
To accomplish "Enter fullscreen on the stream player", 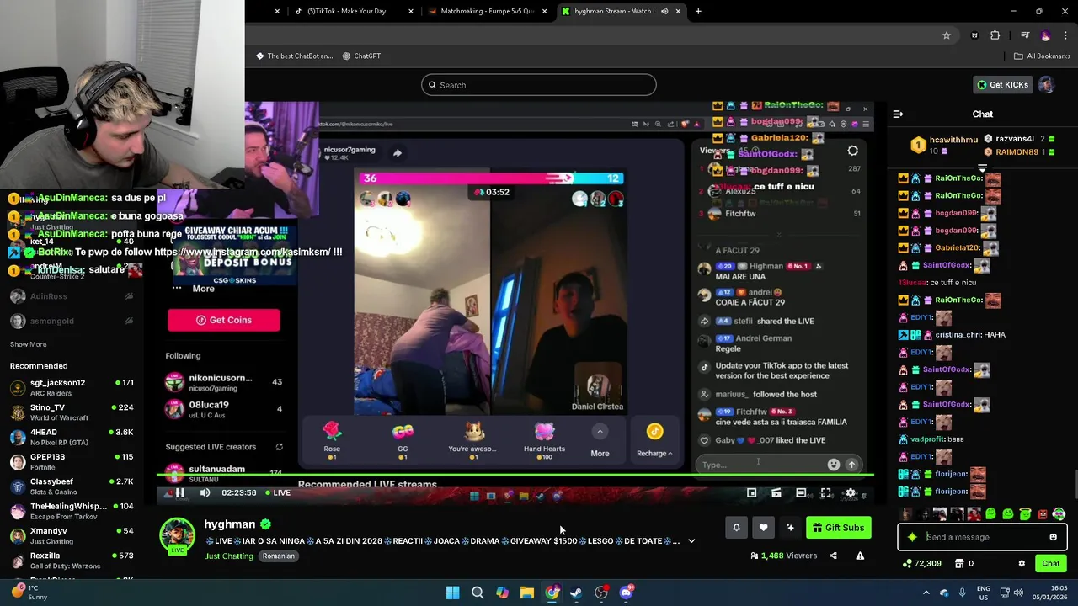I will click(826, 493).
